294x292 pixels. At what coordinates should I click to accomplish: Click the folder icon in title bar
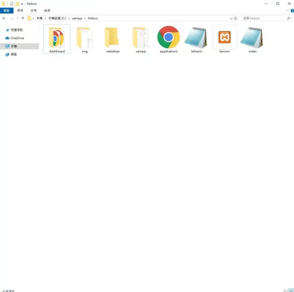pos(3,3)
